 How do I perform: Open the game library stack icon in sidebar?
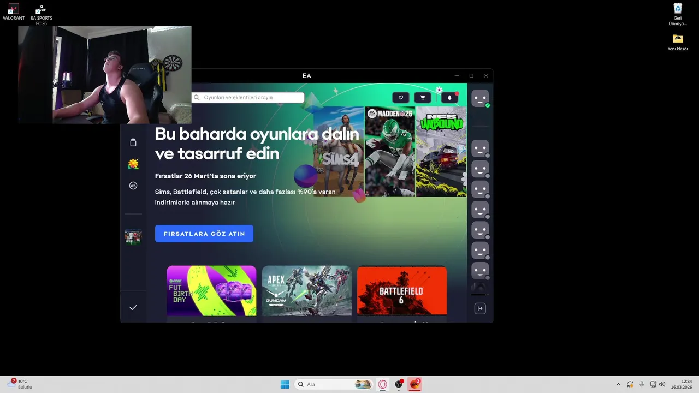(133, 142)
